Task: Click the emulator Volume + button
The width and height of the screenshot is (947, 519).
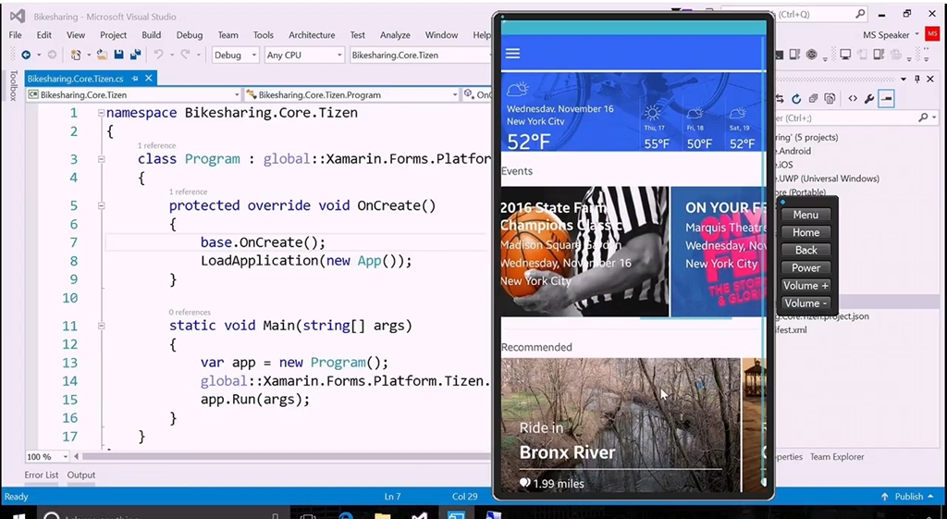Action: point(806,286)
